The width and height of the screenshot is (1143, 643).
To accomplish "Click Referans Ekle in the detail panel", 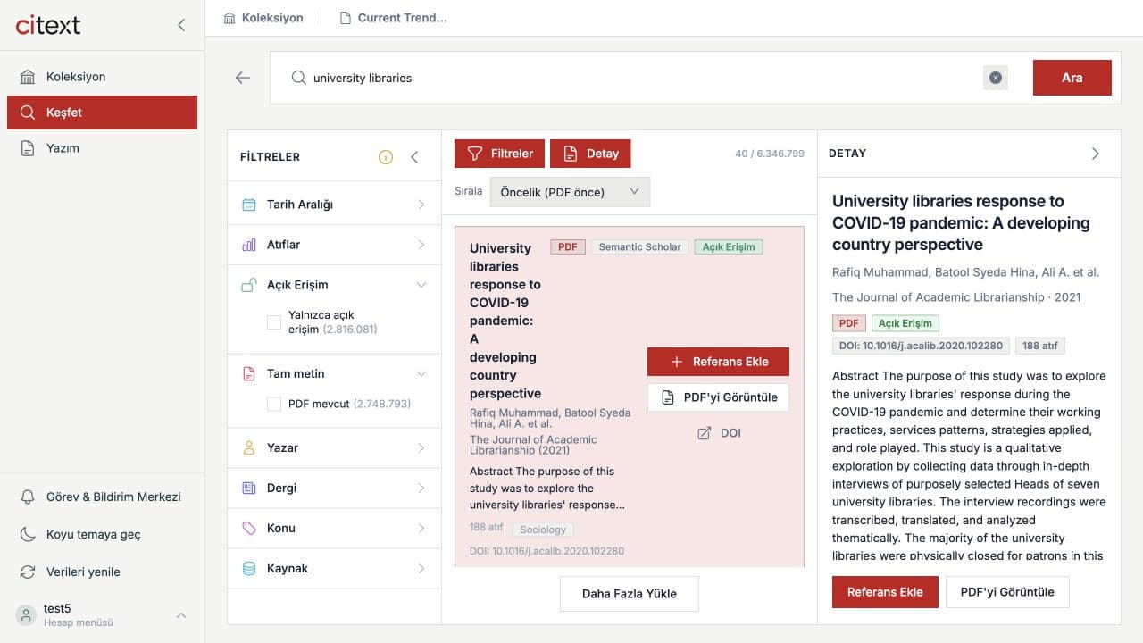I will point(885,592).
